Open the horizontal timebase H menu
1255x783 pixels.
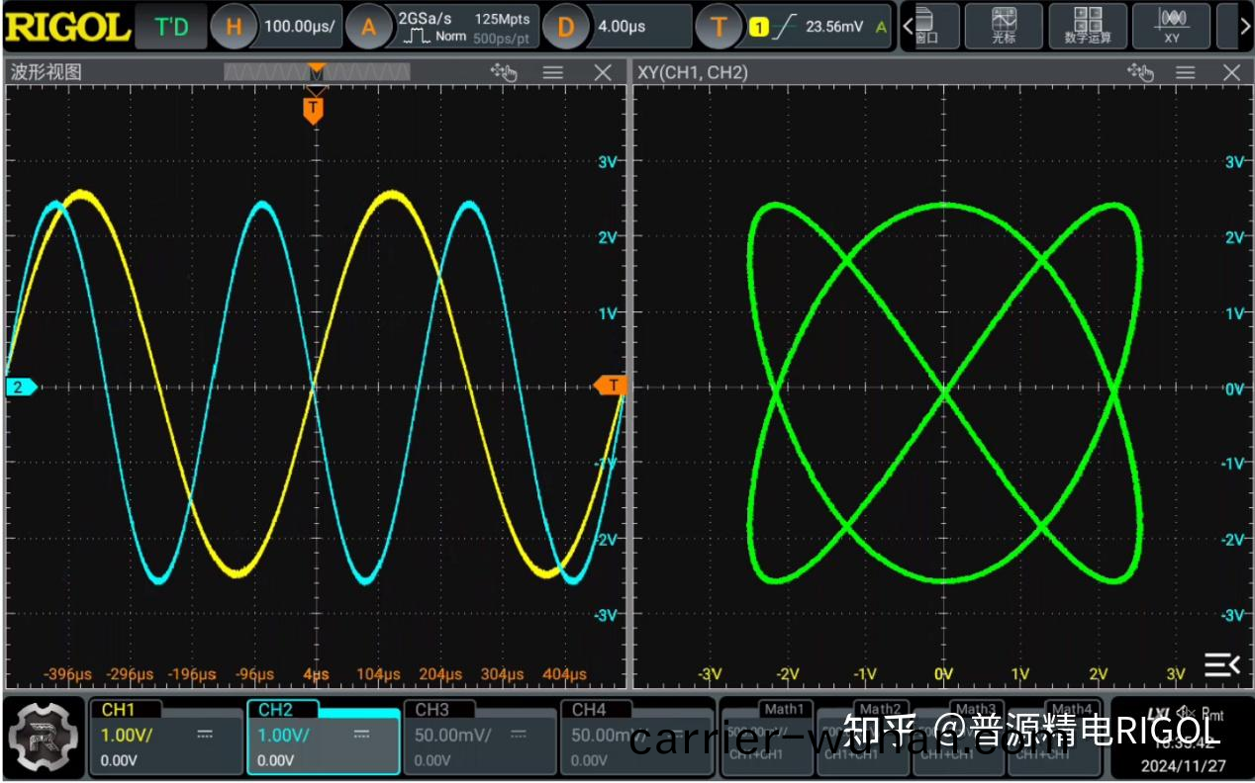tap(234, 27)
